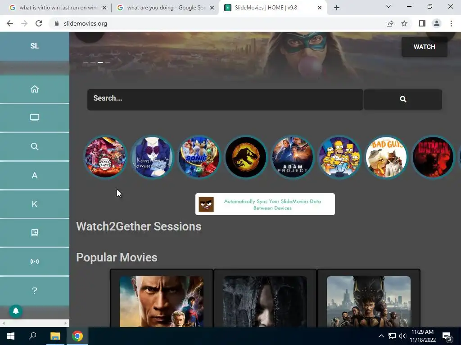The image size is (461, 345).
Task: Click the SL logo in sidebar
Action: [34, 46]
